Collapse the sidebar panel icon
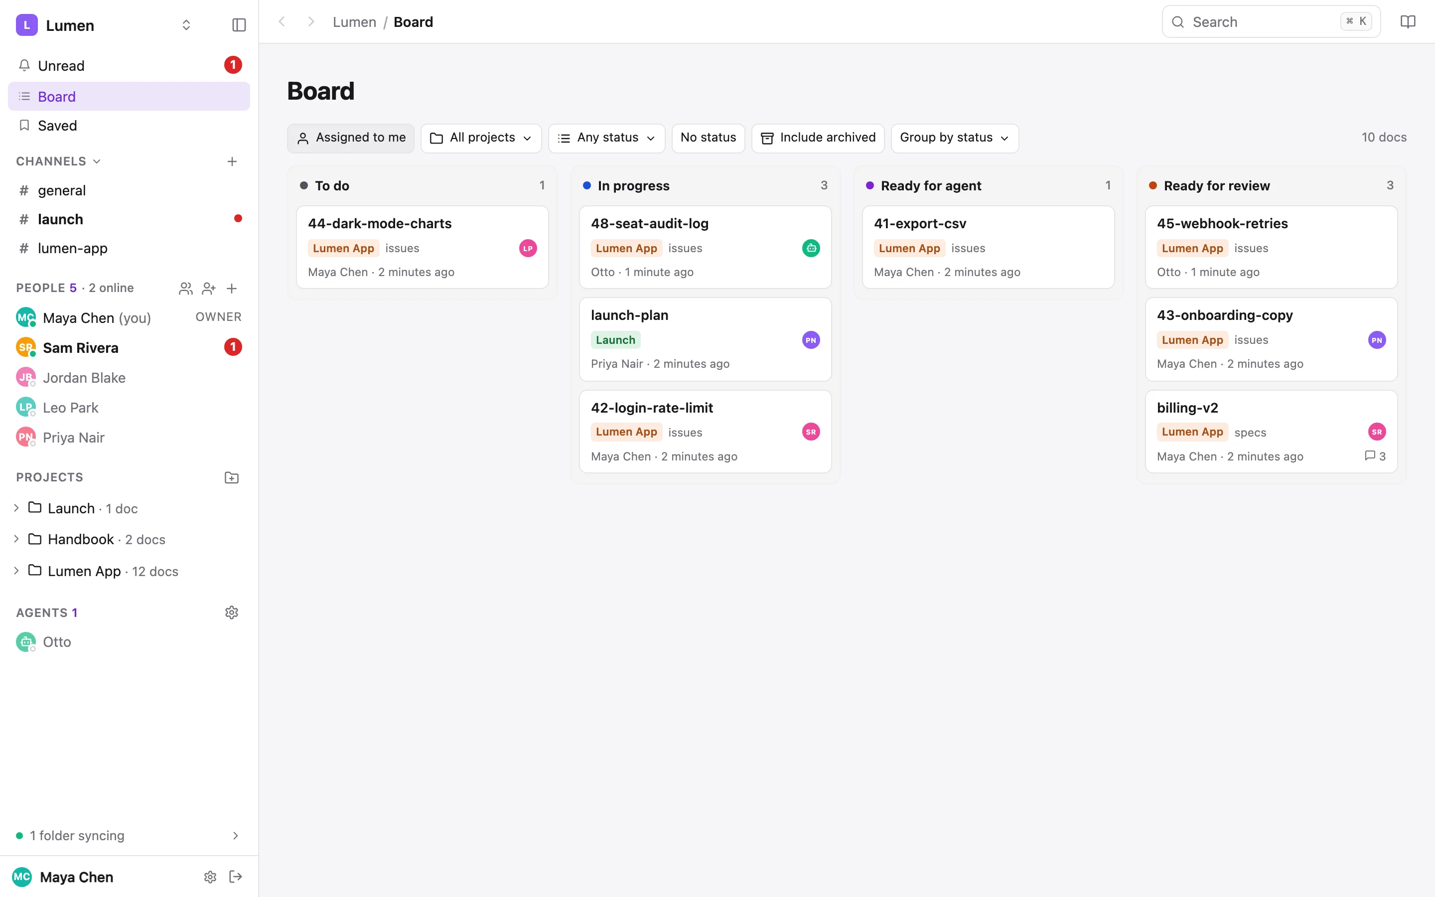Viewport: 1435px width, 897px height. click(239, 25)
